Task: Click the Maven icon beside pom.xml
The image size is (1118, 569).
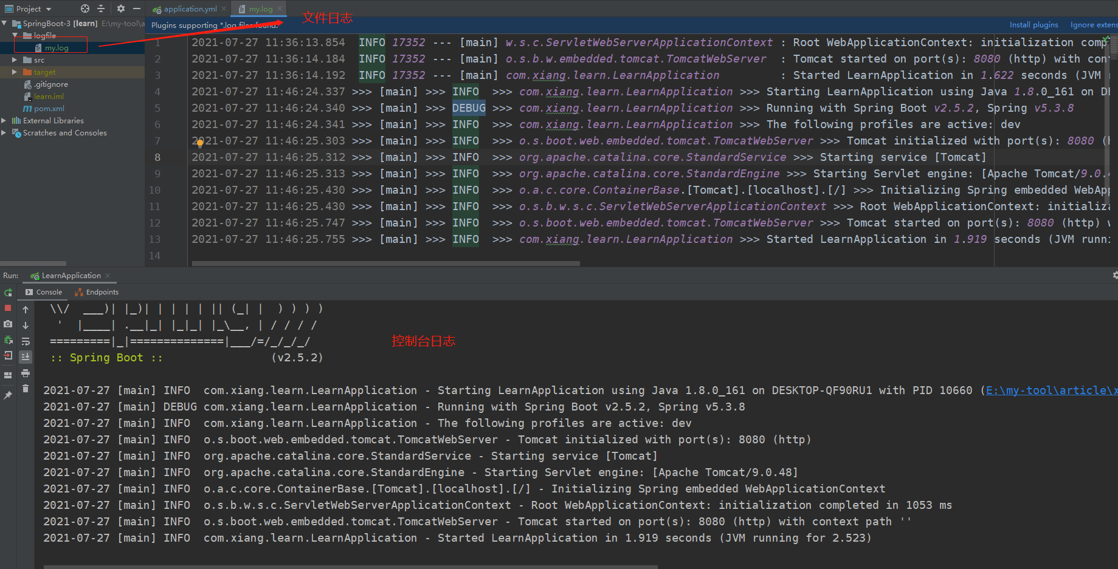Action: click(x=27, y=108)
